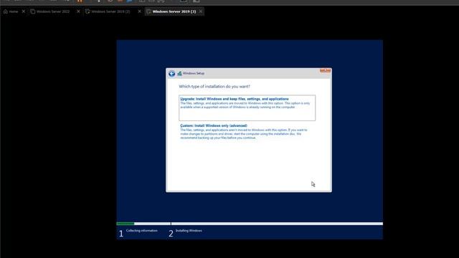Viewport: 459px width, 258px height.
Task: Switch to Windows Server 2019 (2) tab
Action: (110, 11)
